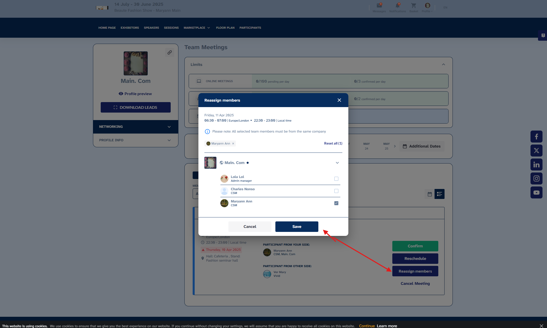Open Messages envelope icon
Viewport: 547px width, 328px height.
379,6
